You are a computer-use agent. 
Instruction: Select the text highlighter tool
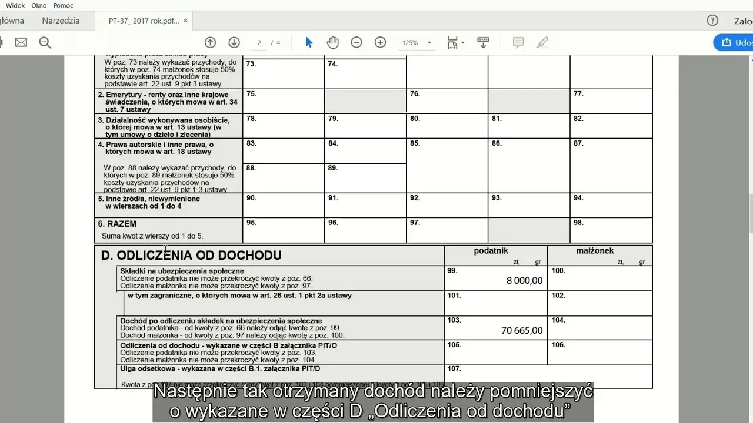542,42
